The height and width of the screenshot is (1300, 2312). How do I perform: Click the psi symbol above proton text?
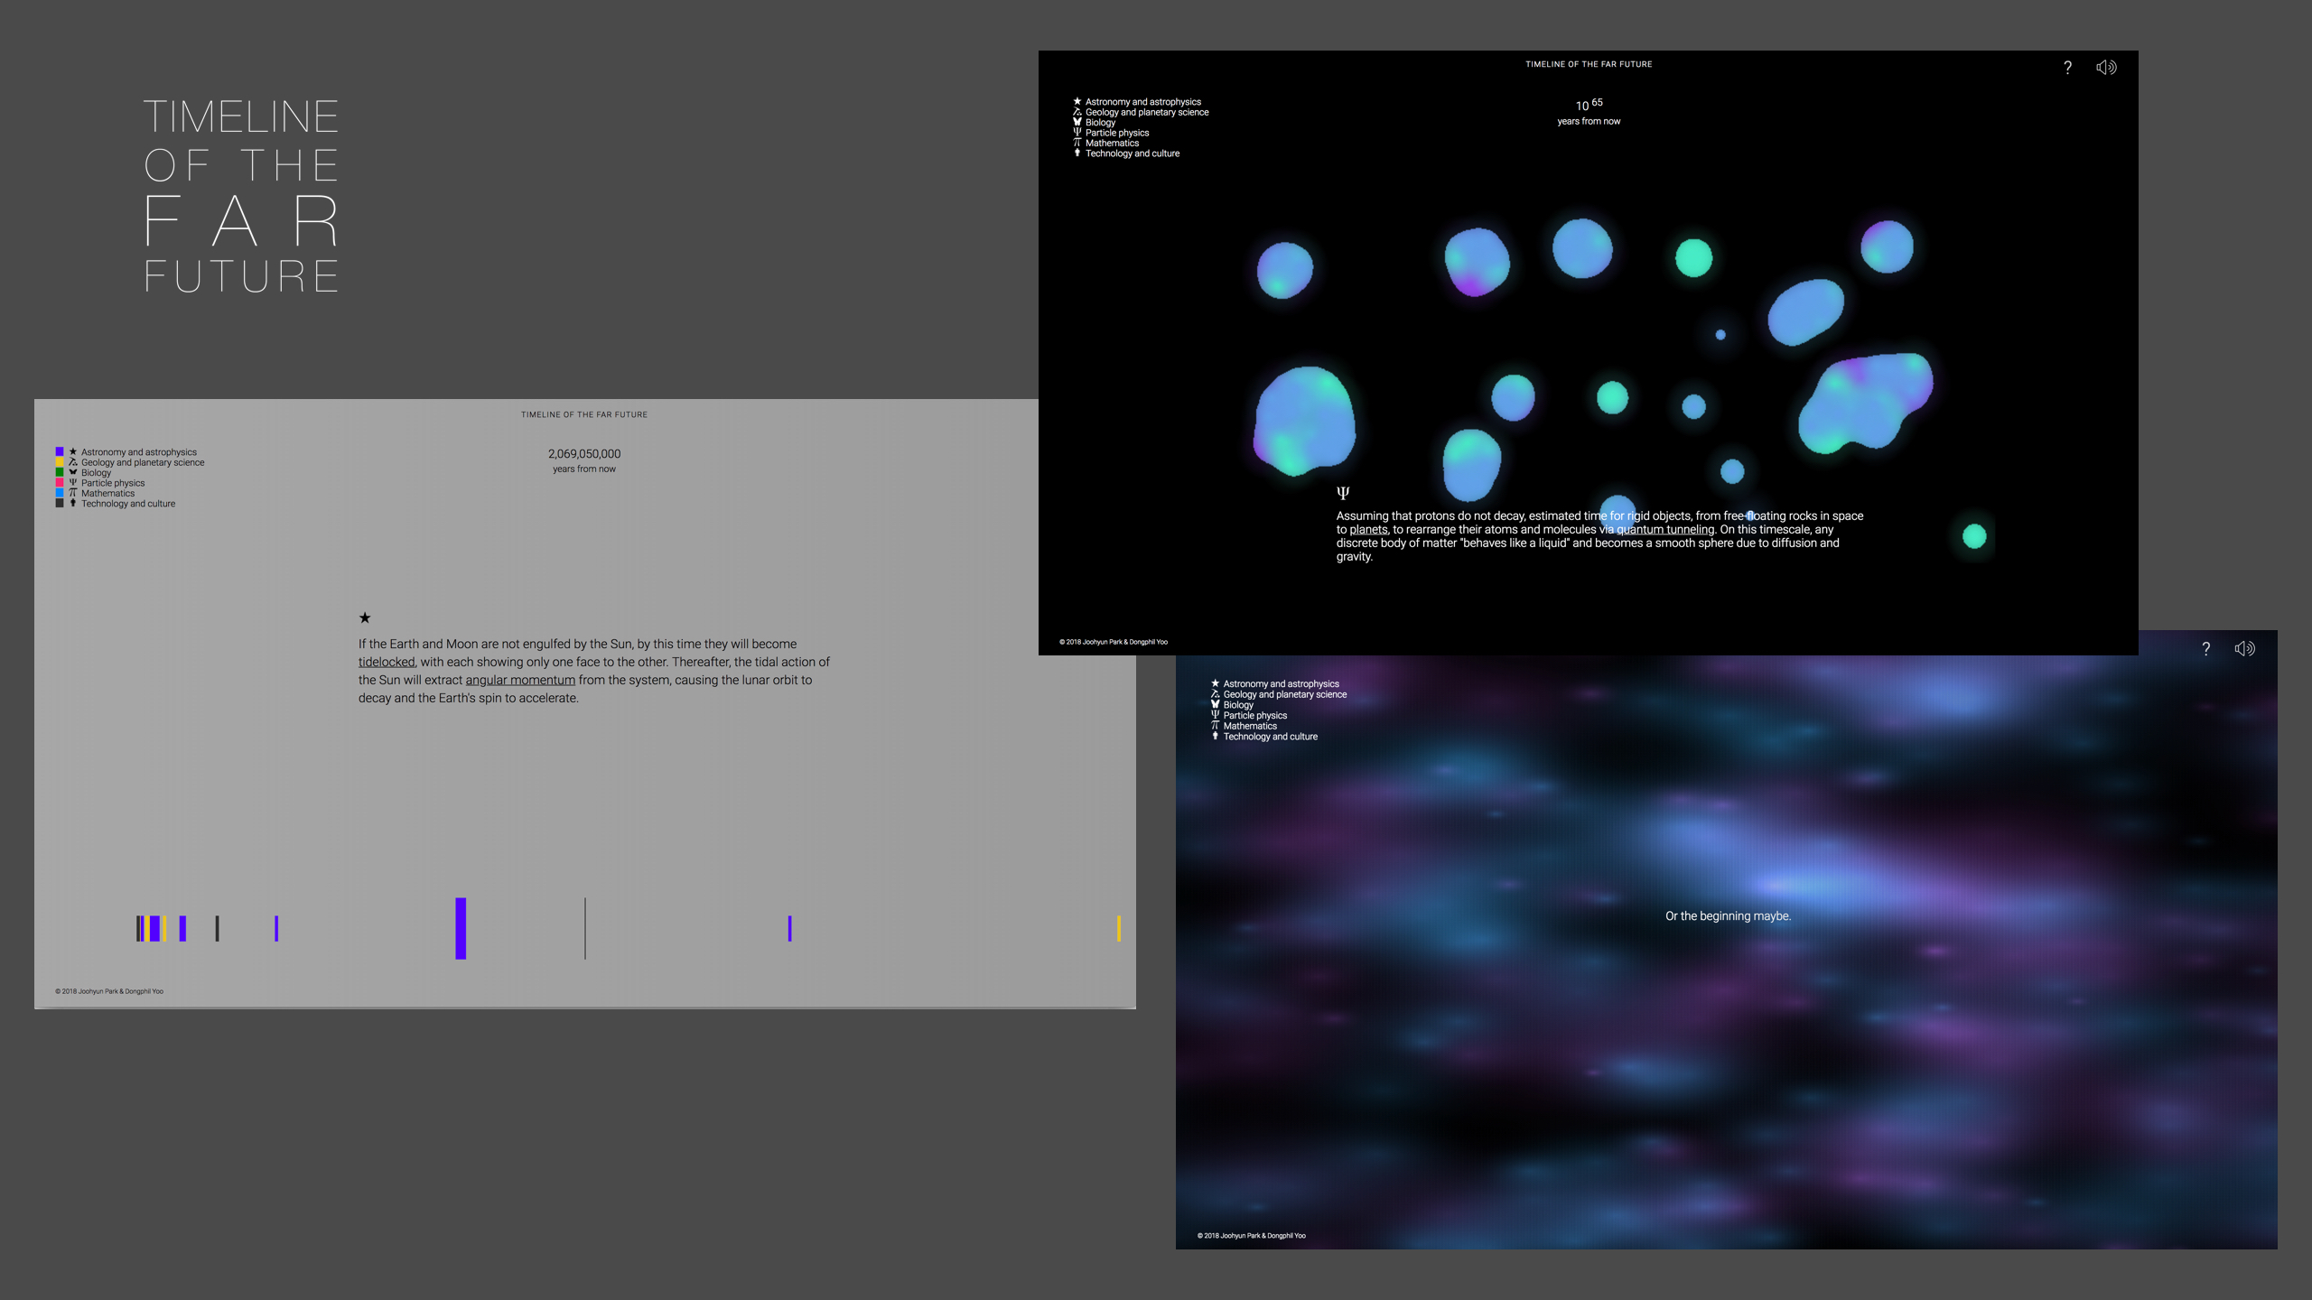tap(1343, 493)
